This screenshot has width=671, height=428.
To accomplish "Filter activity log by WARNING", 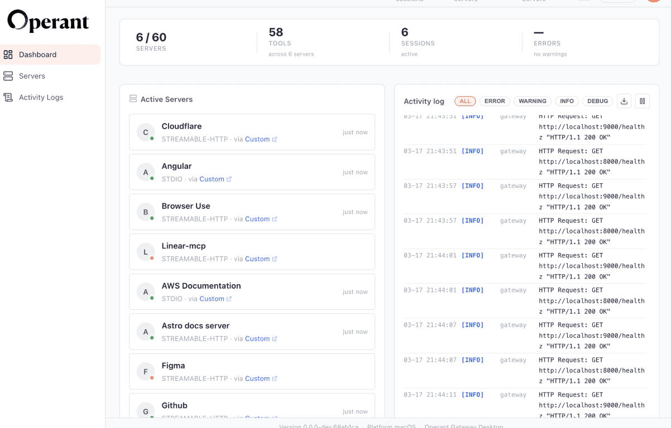I will tap(533, 101).
